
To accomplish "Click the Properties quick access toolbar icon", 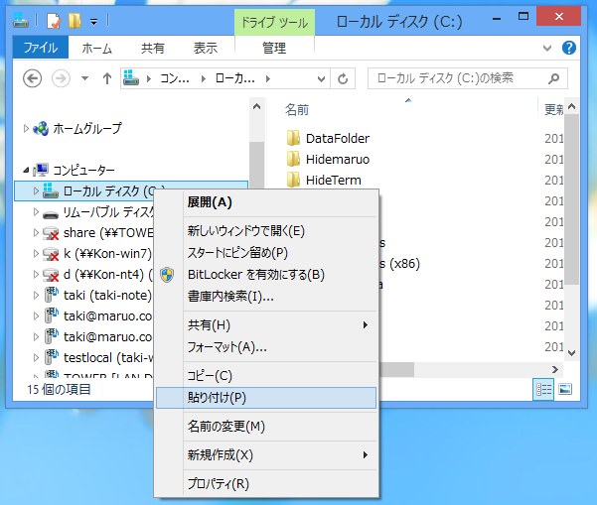I will pos(54,21).
